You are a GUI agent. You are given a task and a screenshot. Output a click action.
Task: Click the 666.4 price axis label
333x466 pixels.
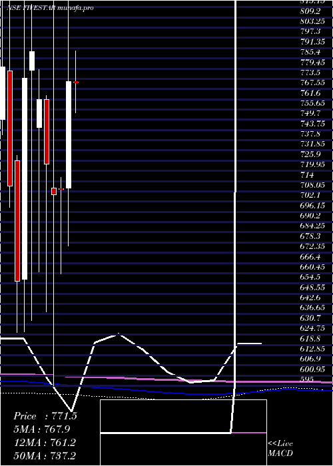[x=310, y=256]
